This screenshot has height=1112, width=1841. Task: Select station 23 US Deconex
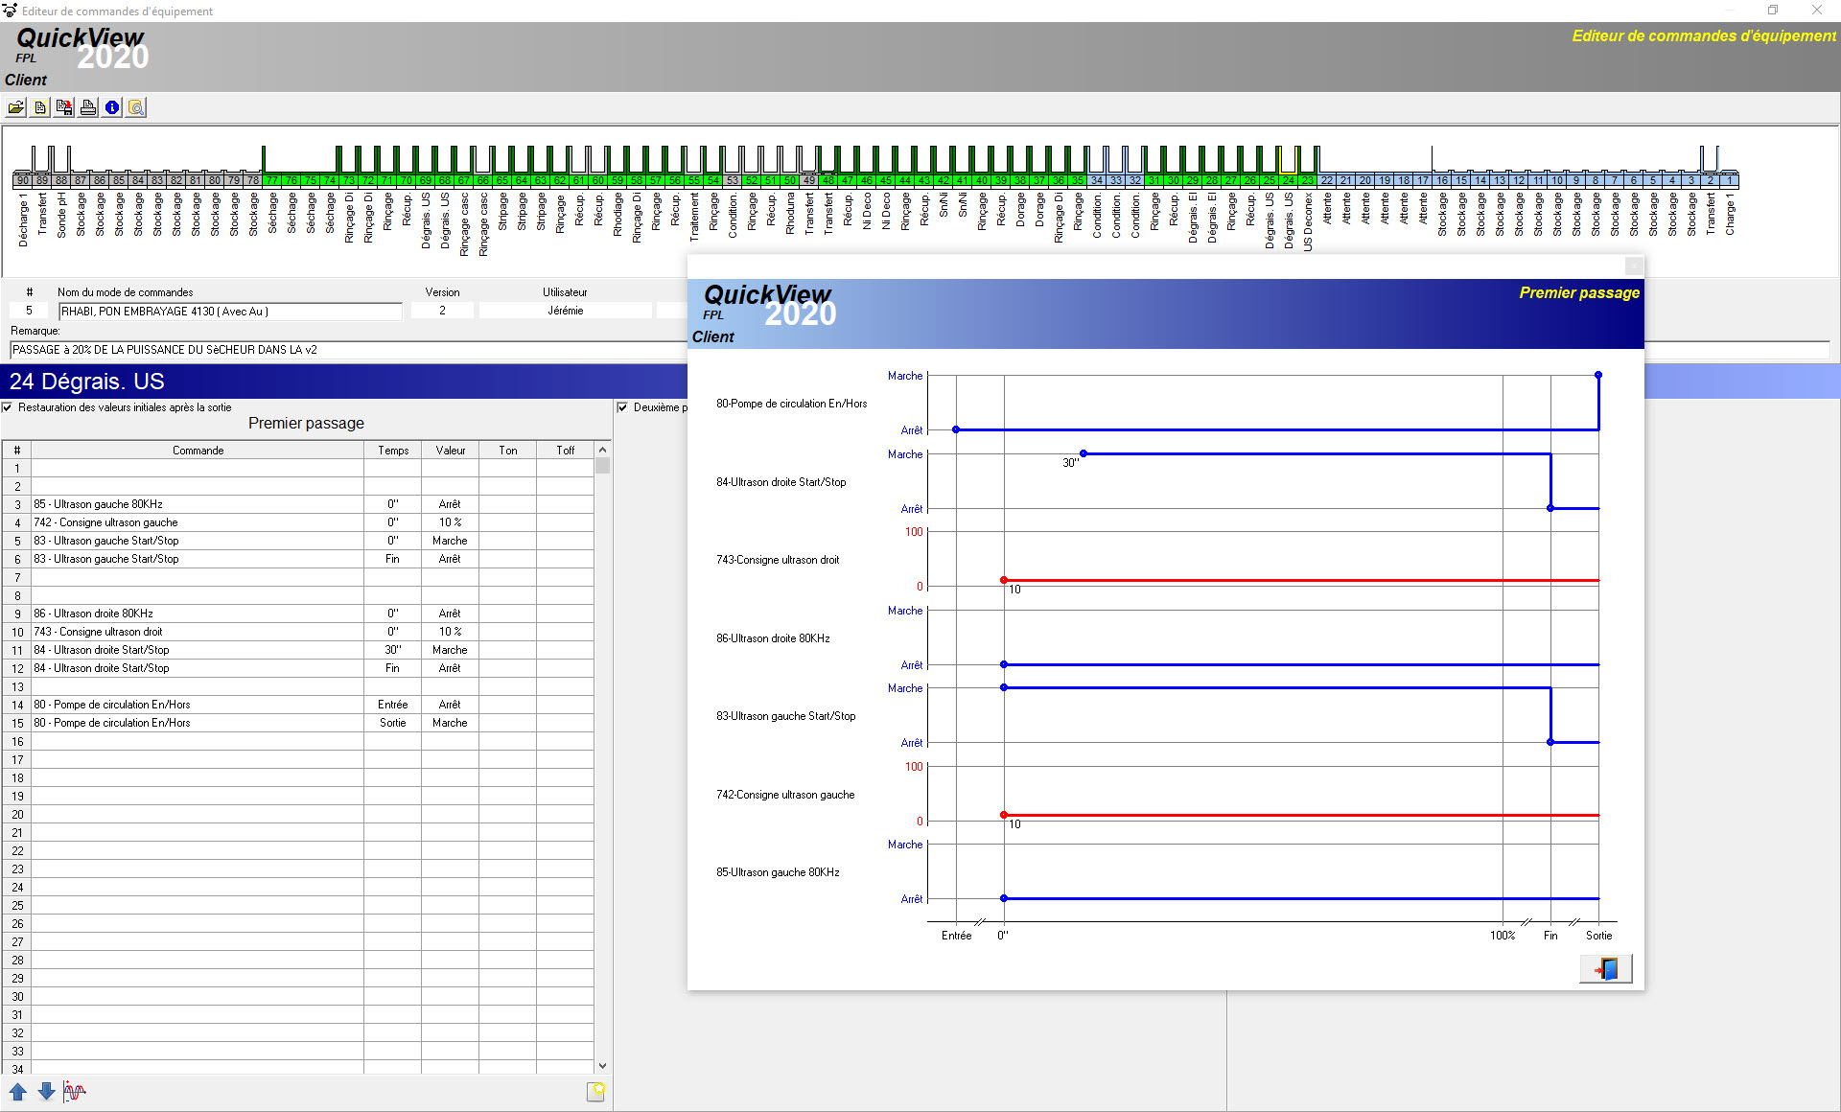(1308, 180)
